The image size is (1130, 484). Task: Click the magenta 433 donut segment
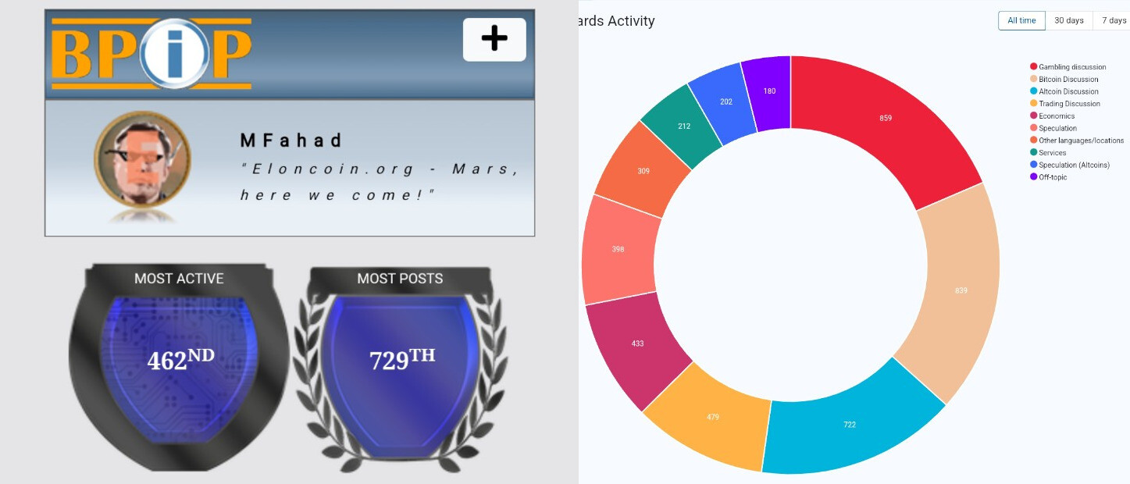coord(637,343)
